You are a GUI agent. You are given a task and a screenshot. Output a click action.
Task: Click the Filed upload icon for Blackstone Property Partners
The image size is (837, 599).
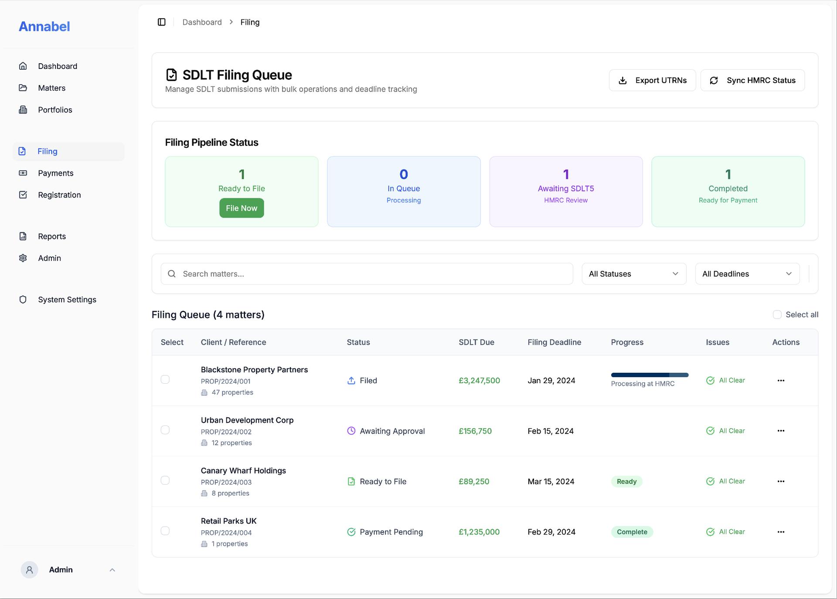(x=351, y=380)
